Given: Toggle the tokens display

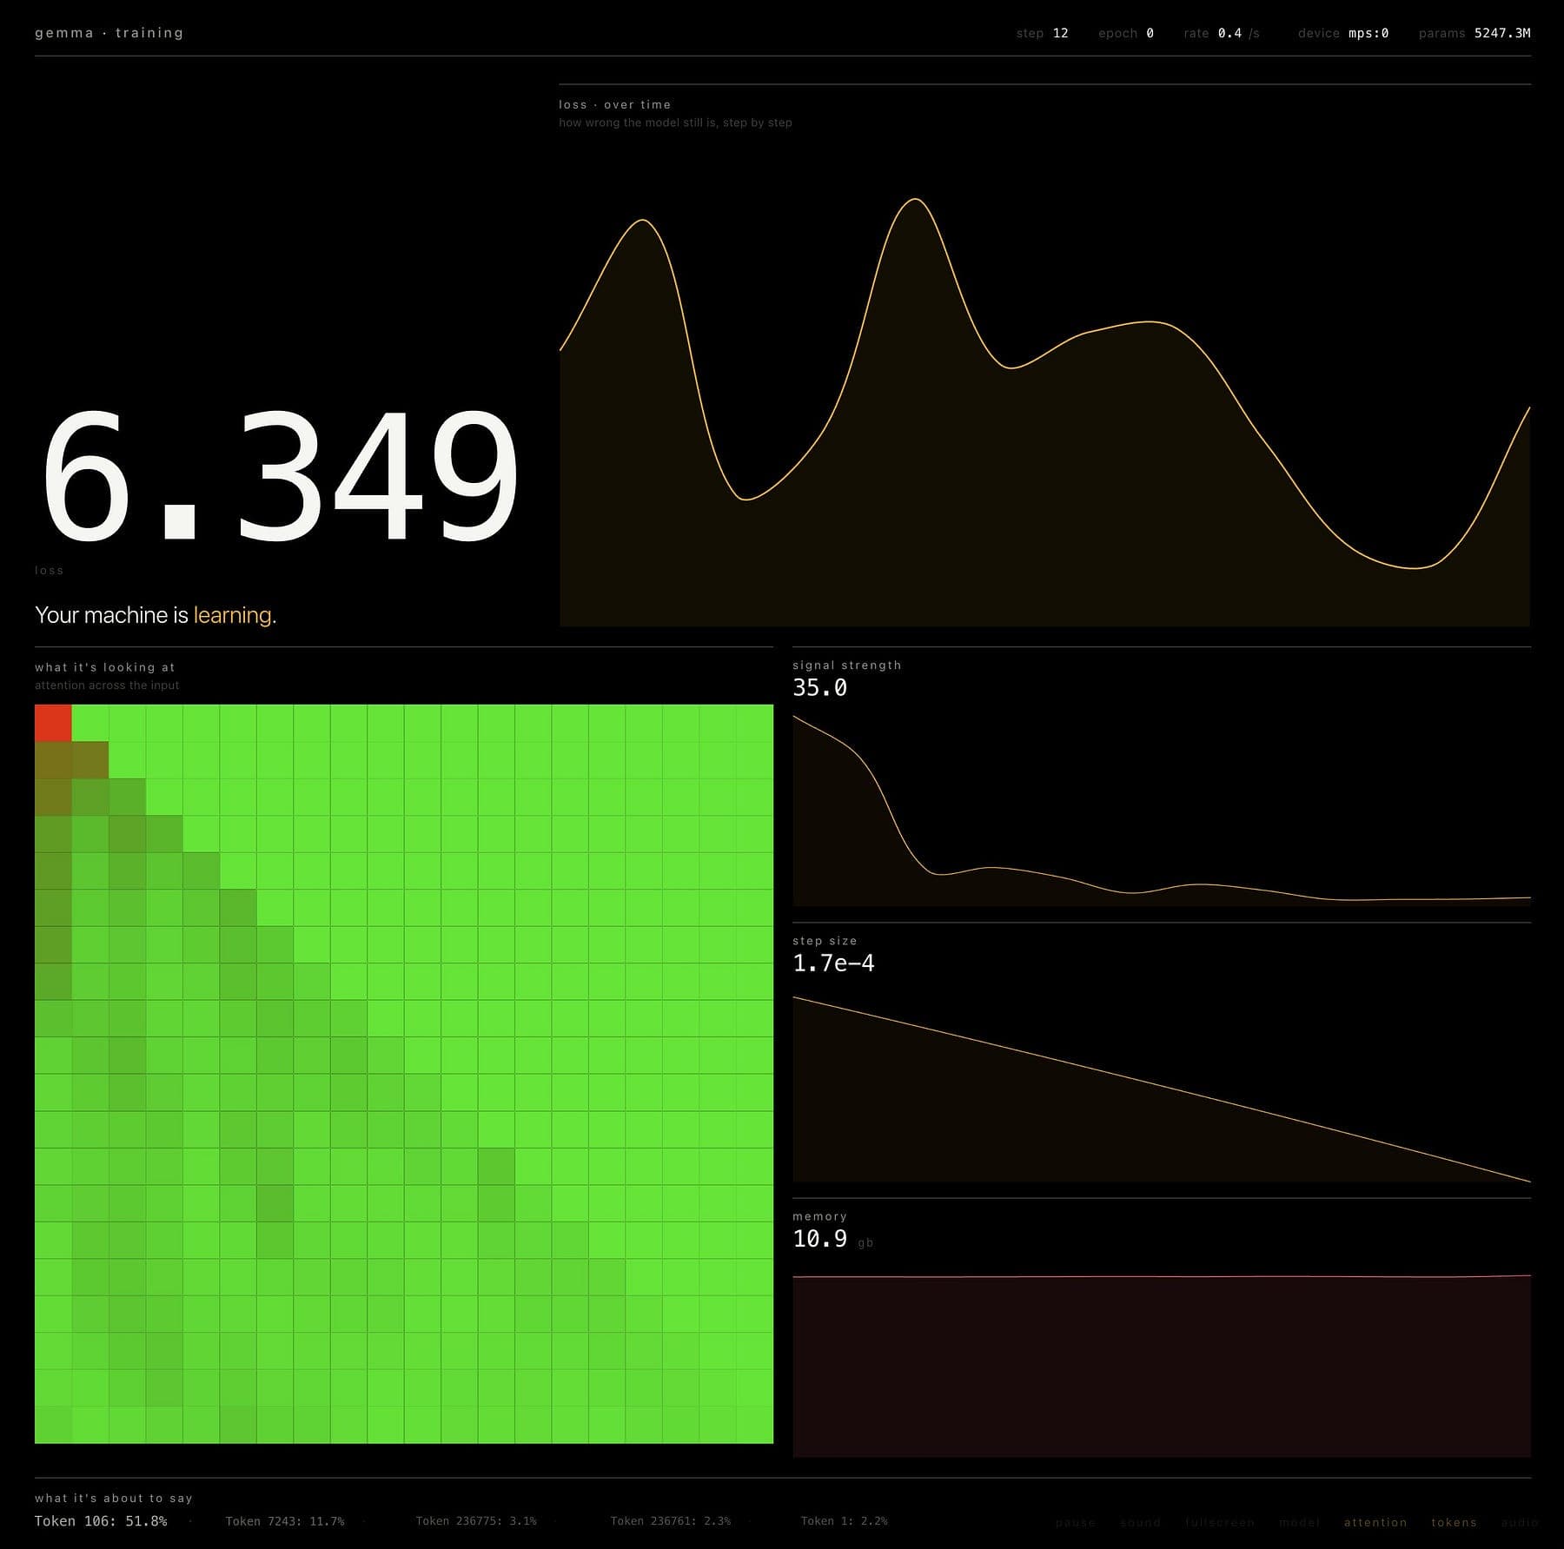Looking at the screenshot, I should (1454, 1522).
